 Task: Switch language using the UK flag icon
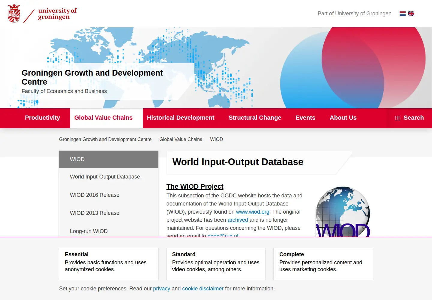coord(411,13)
